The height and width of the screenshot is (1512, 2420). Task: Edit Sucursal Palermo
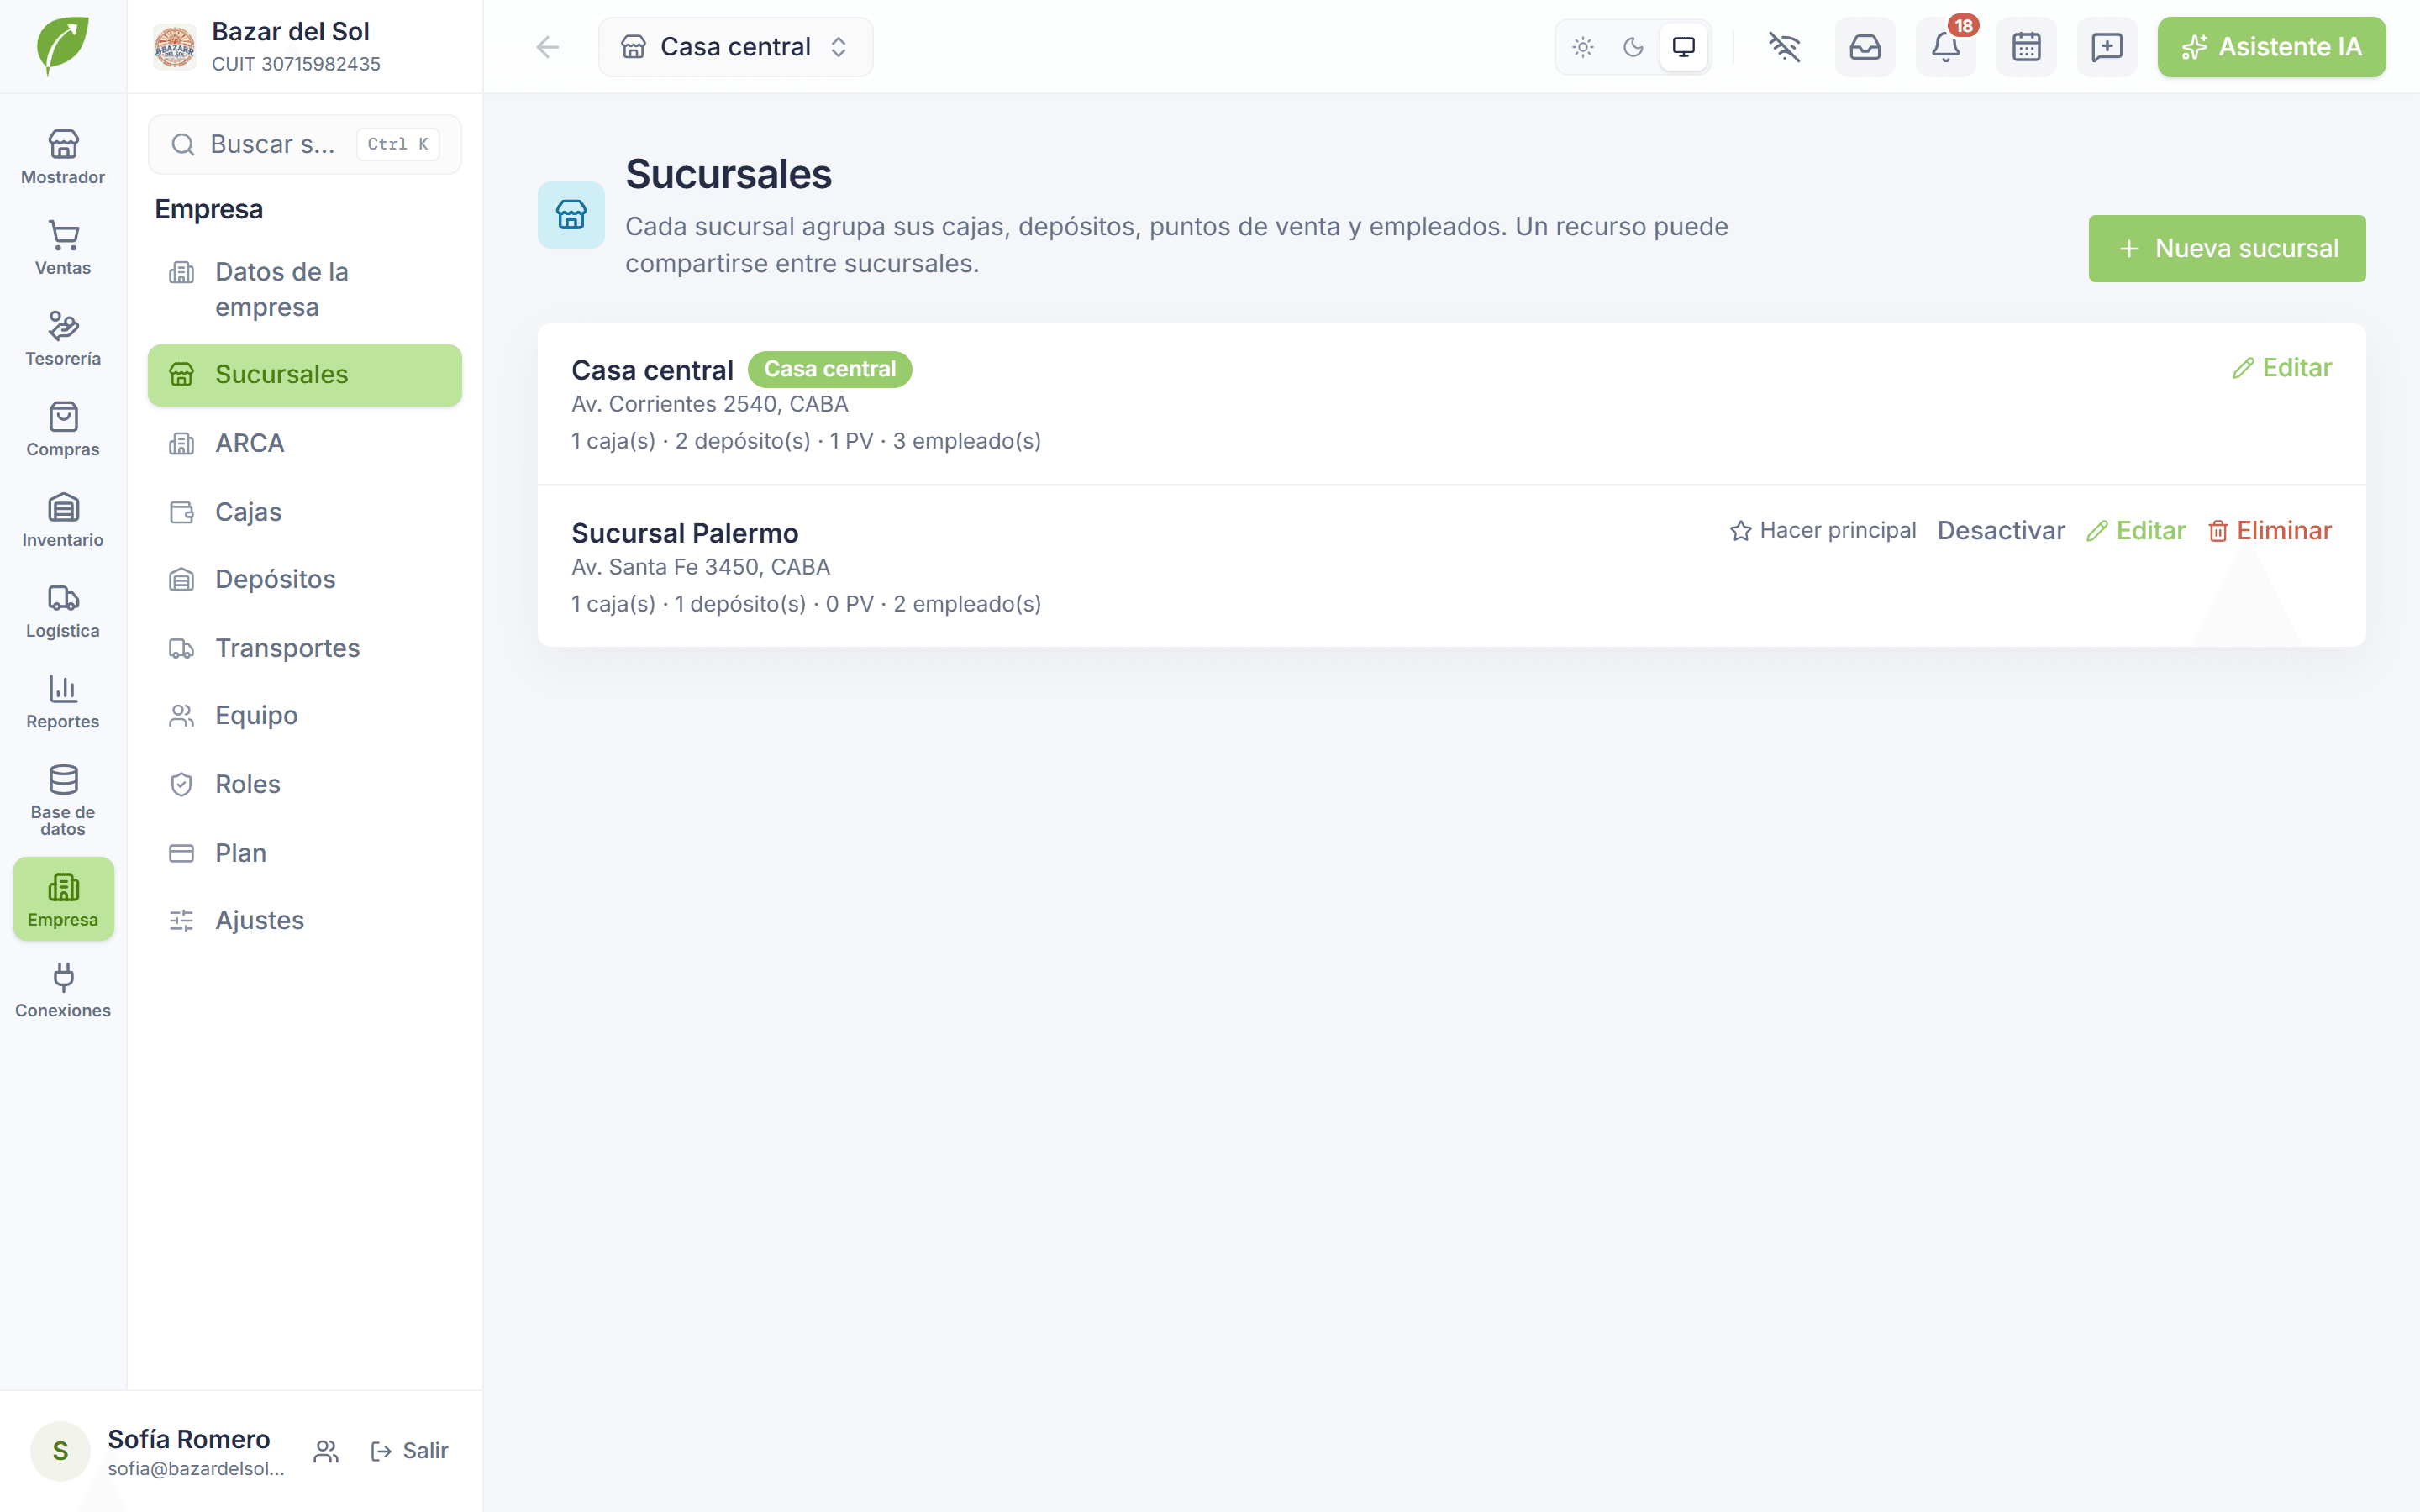coord(2136,531)
